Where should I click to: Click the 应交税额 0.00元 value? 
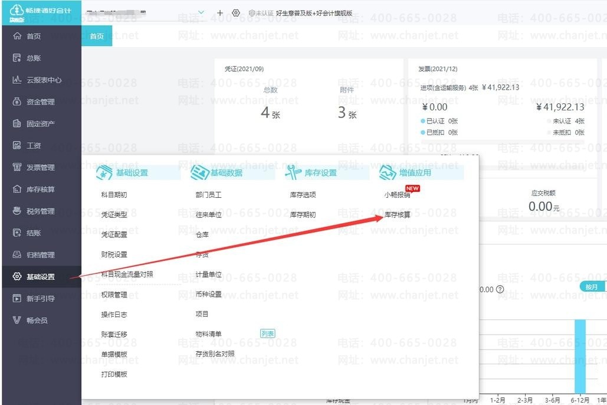[543, 206]
